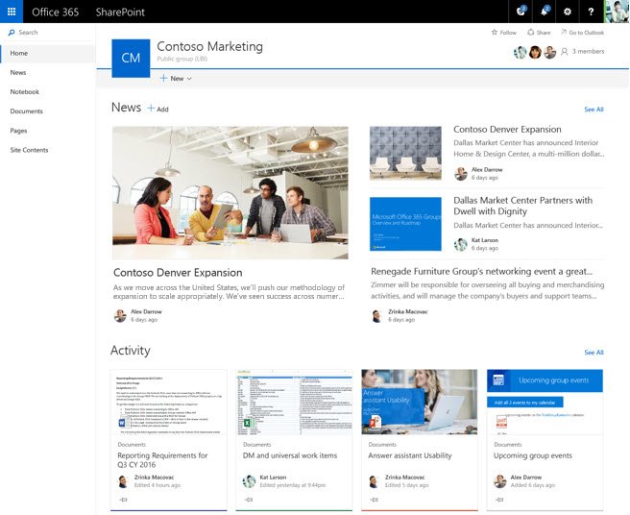
Task: Open the user profile picture
Action: [617, 12]
